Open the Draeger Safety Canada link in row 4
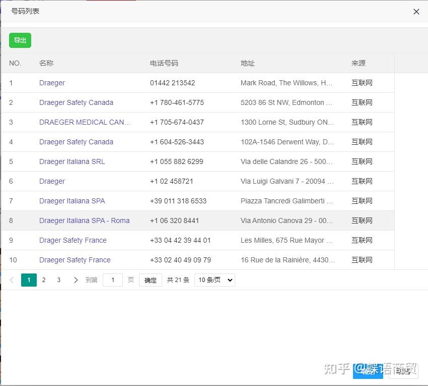The width and height of the screenshot is (428, 386). click(x=76, y=142)
